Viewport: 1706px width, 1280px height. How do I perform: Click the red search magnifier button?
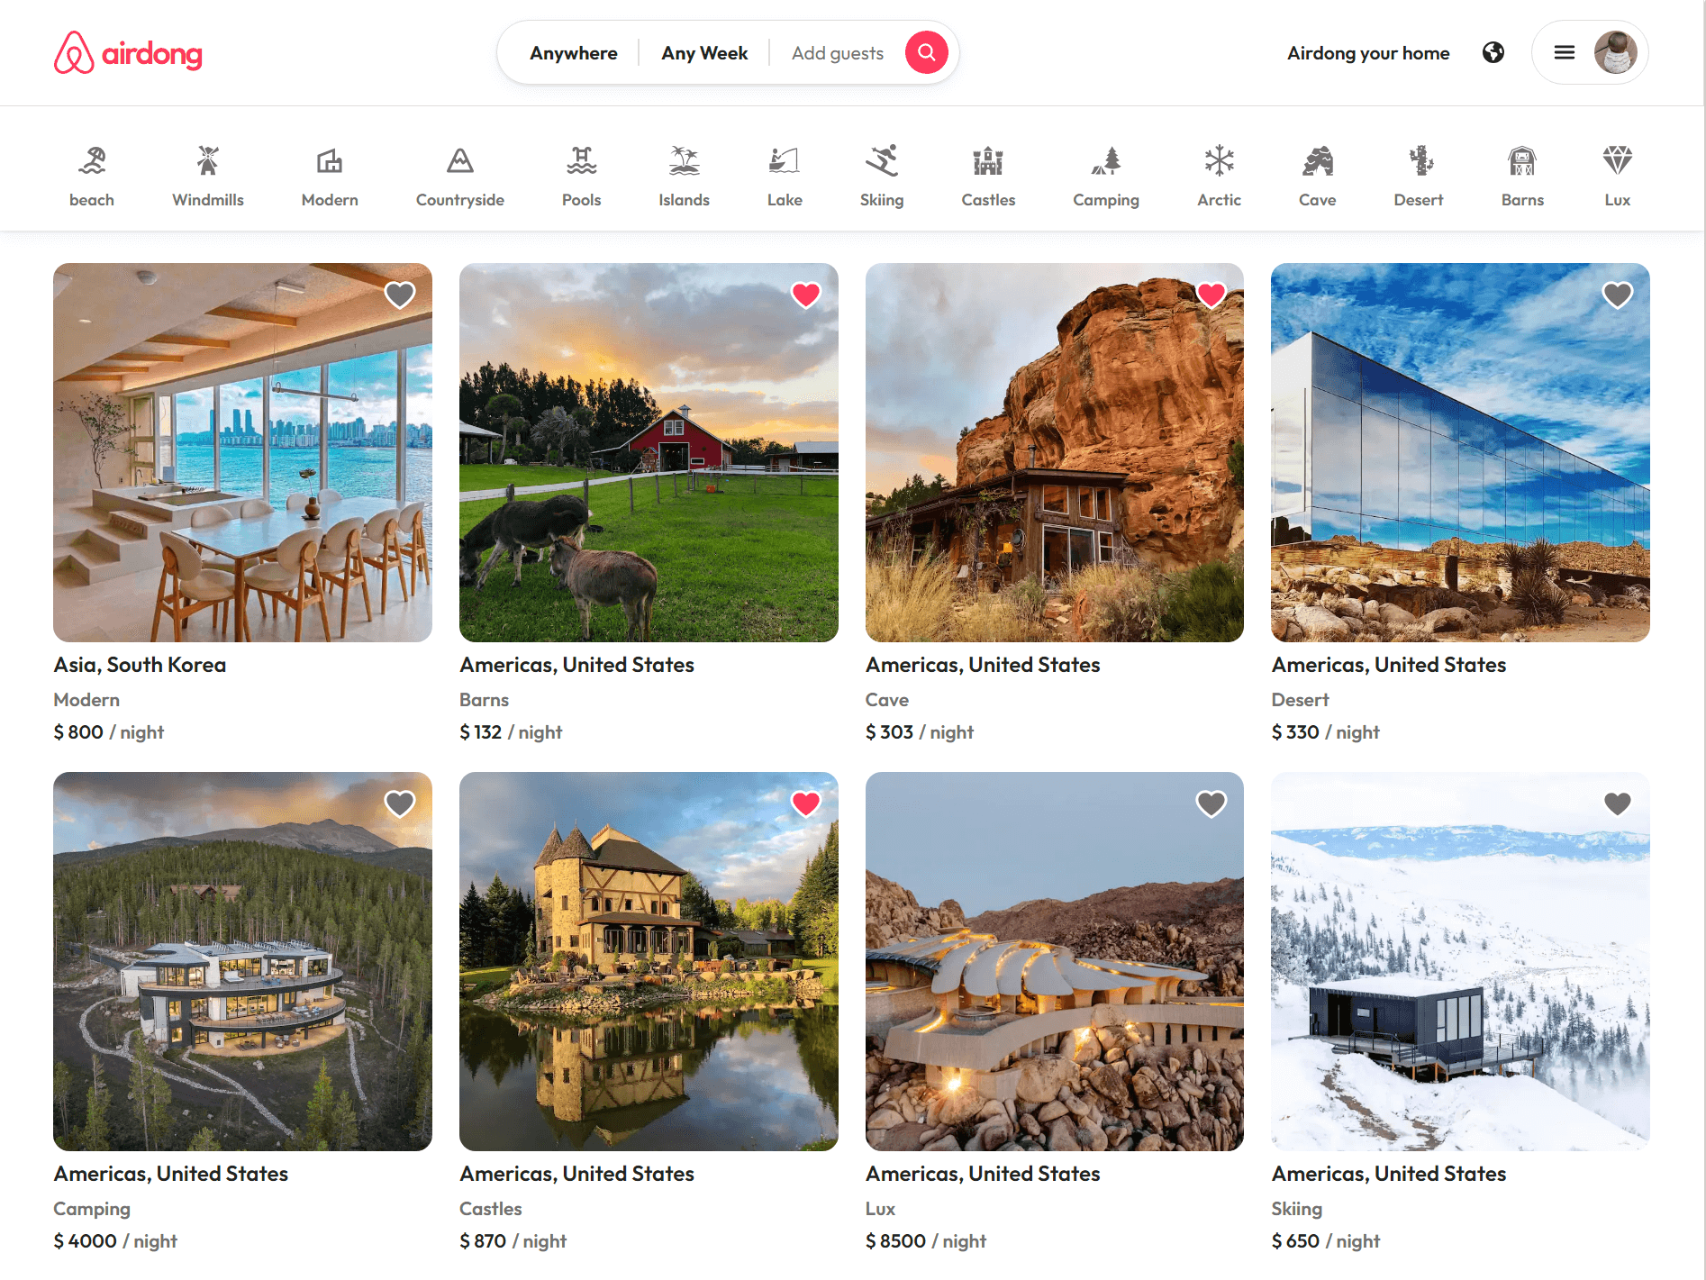pos(926,52)
